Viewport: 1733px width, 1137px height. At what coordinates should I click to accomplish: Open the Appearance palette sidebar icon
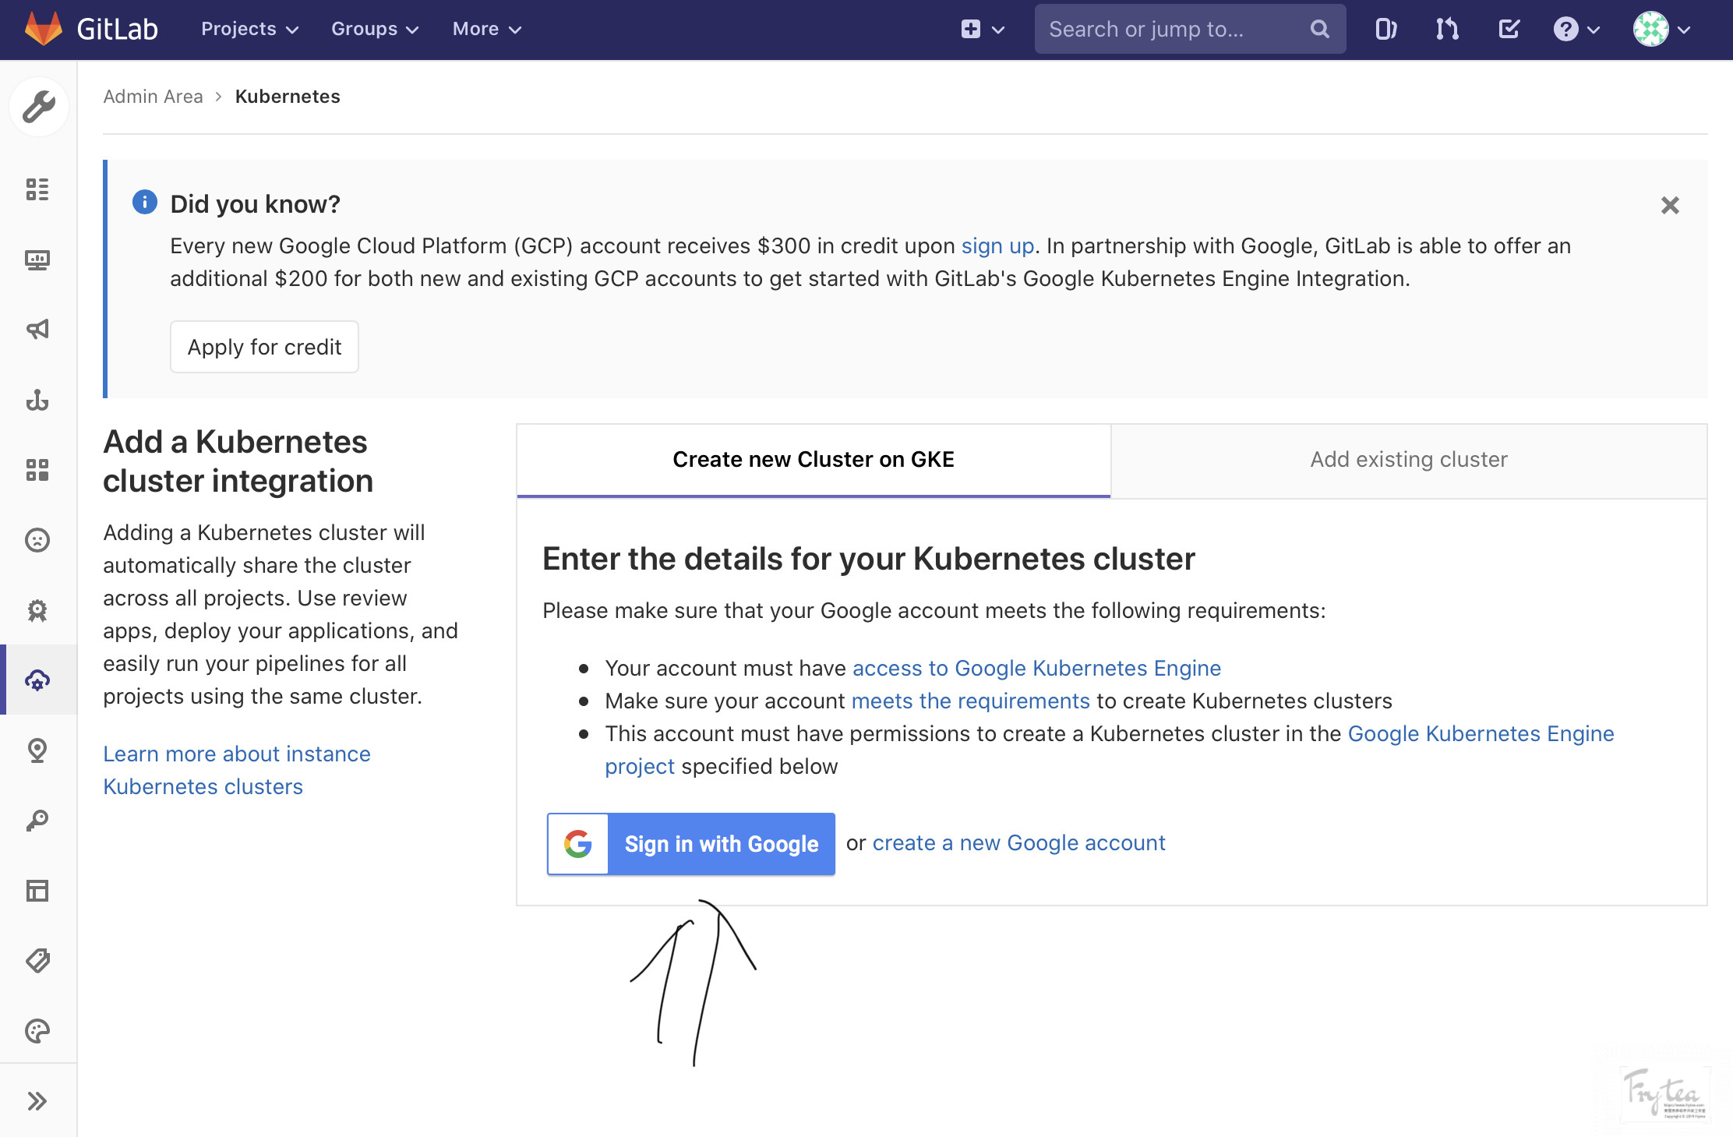(37, 1031)
